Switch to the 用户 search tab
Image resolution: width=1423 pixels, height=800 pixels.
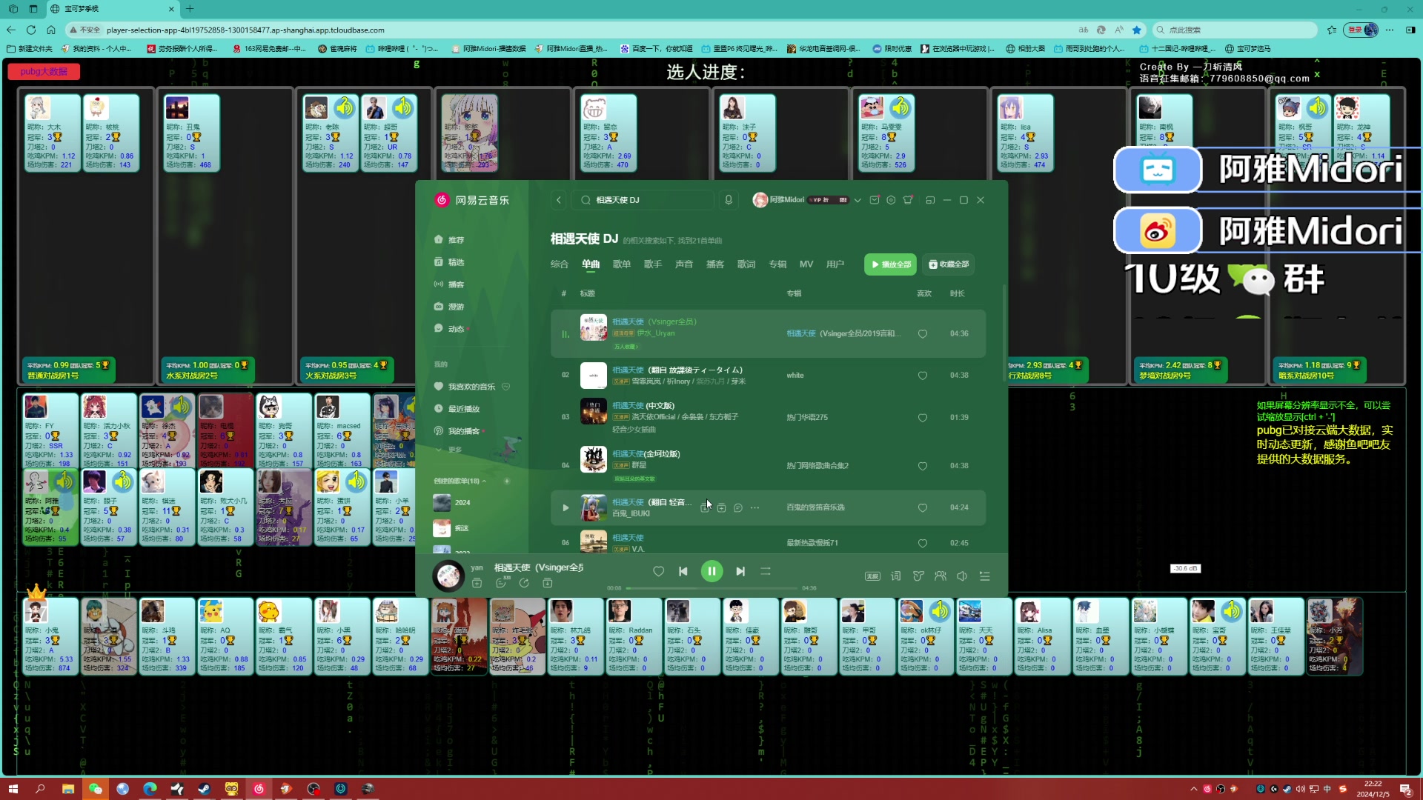(835, 264)
